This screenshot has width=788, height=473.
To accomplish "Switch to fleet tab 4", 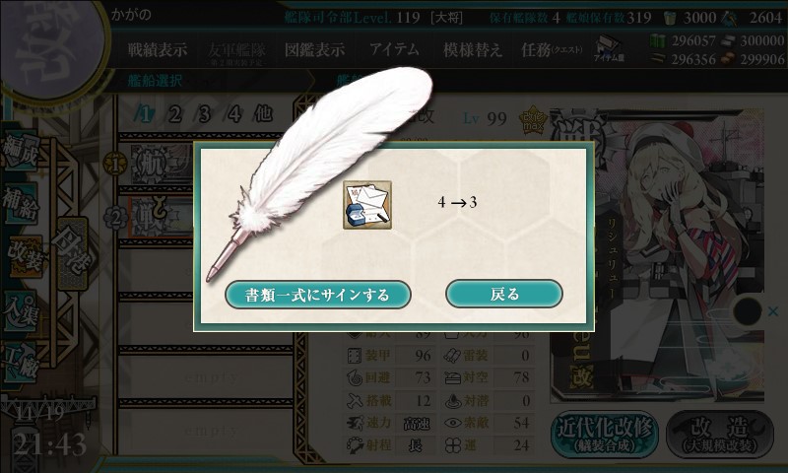I will click(x=233, y=114).
